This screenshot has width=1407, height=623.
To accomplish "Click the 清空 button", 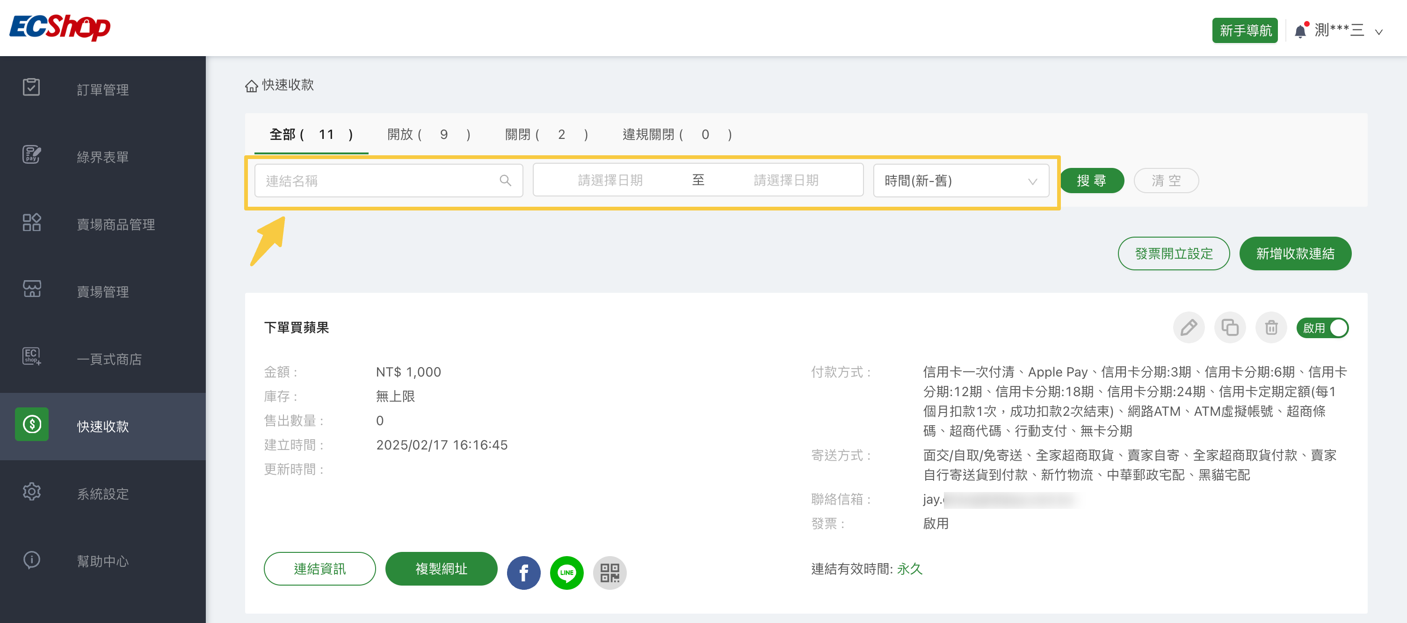I will (1166, 181).
